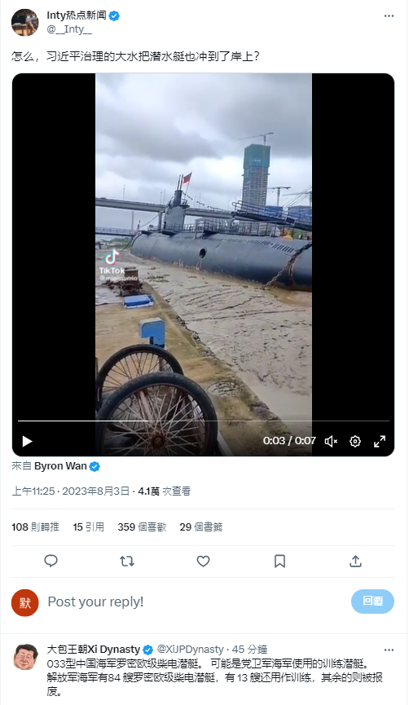The height and width of the screenshot is (705, 409).
Task: View the 108 retweets list
Action: click(x=35, y=527)
